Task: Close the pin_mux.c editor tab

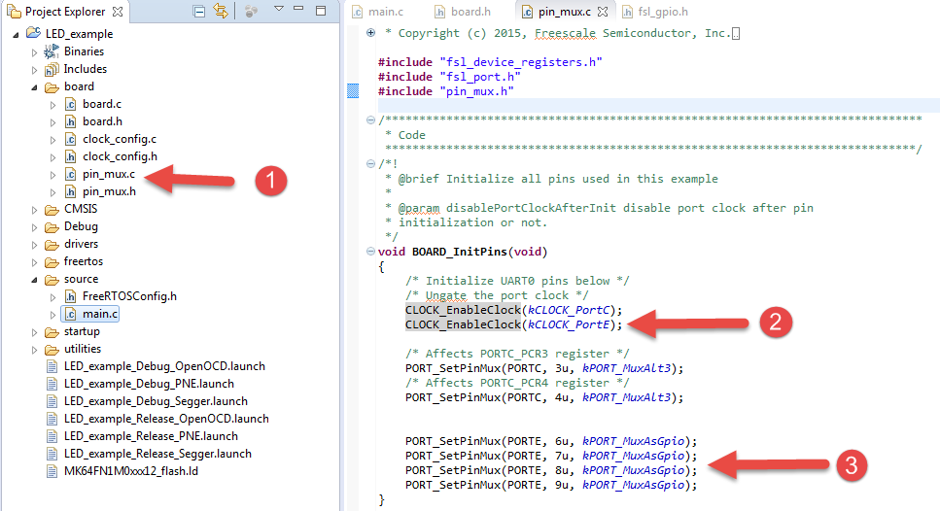Action: (x=603, y=12)
